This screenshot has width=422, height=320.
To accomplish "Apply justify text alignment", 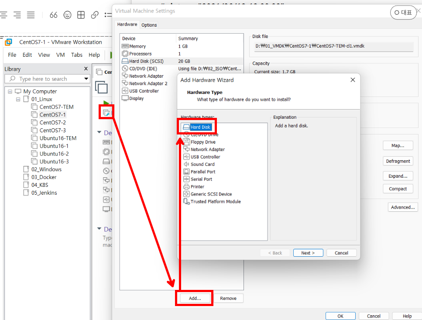I will (31, 15).
